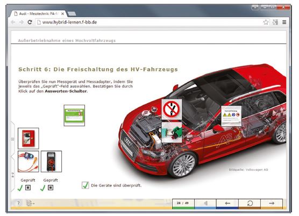
Task: Expand the left side panel handle
Action: (12, 139)
